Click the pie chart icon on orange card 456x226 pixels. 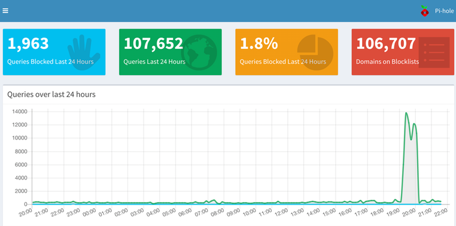[315, 52]
